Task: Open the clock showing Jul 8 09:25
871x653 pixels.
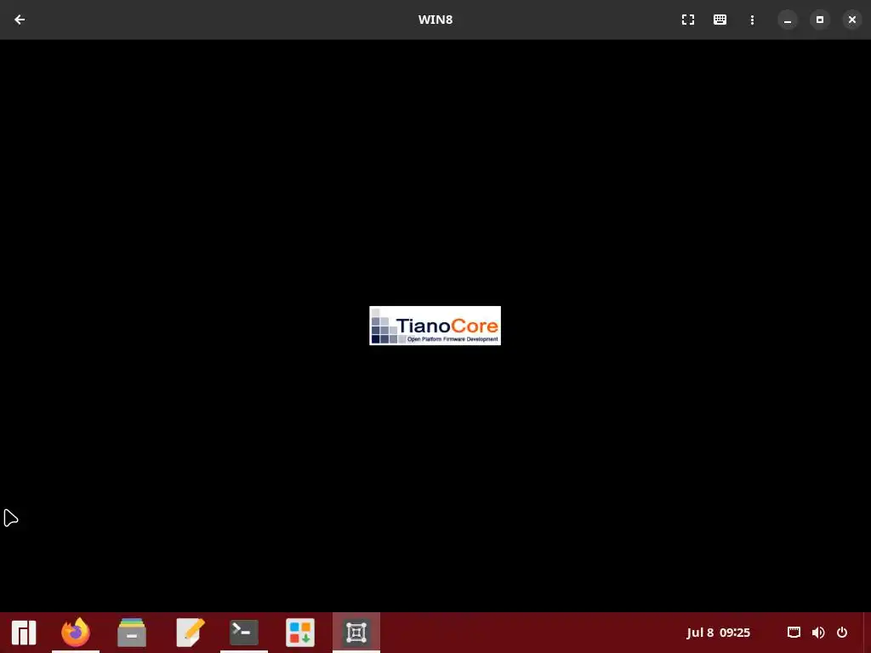Action: pyautogui.click(x=718, y=633)
